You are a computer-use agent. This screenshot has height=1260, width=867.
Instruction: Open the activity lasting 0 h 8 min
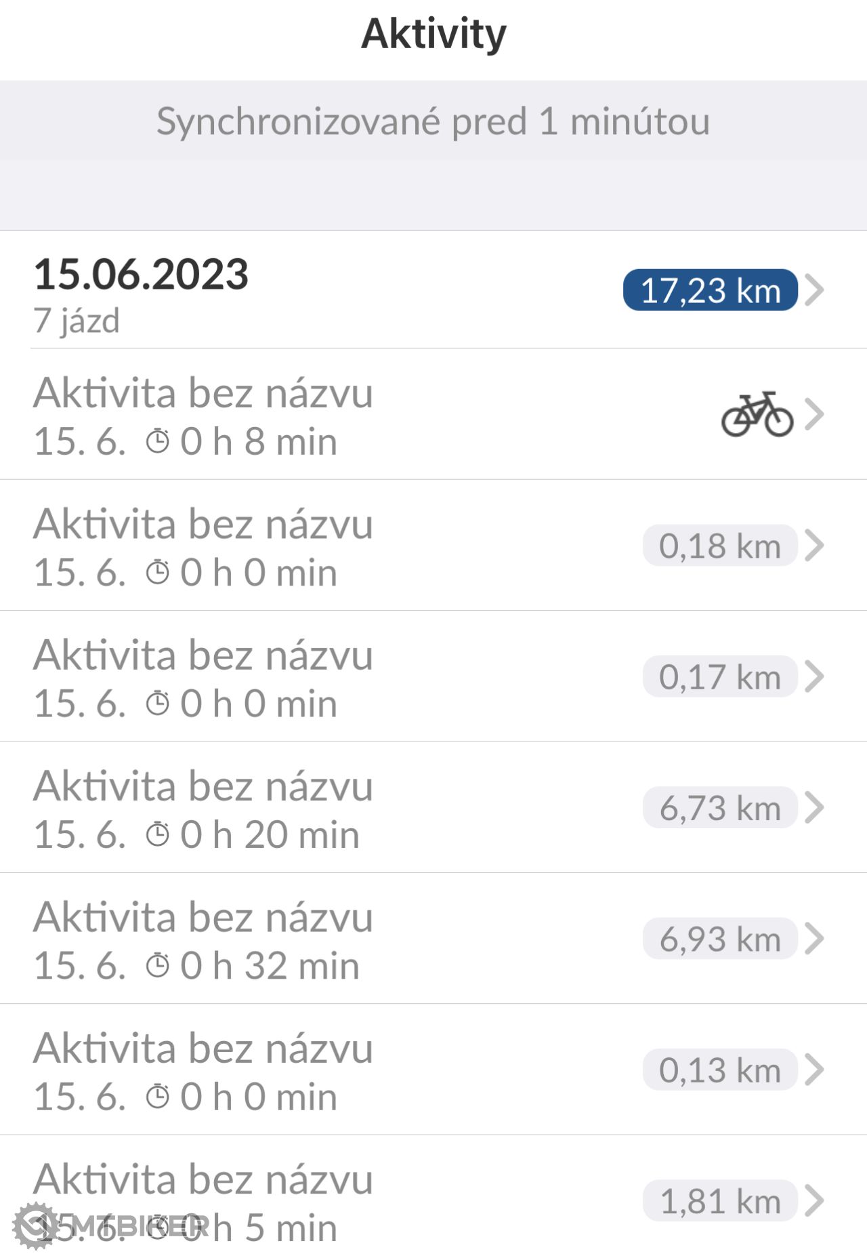pos(433,414)
